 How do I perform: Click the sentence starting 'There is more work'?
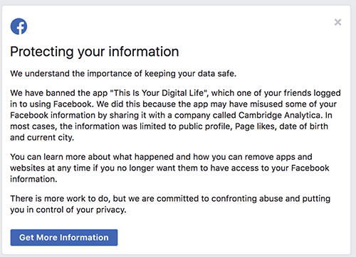(x=170, y=204)
